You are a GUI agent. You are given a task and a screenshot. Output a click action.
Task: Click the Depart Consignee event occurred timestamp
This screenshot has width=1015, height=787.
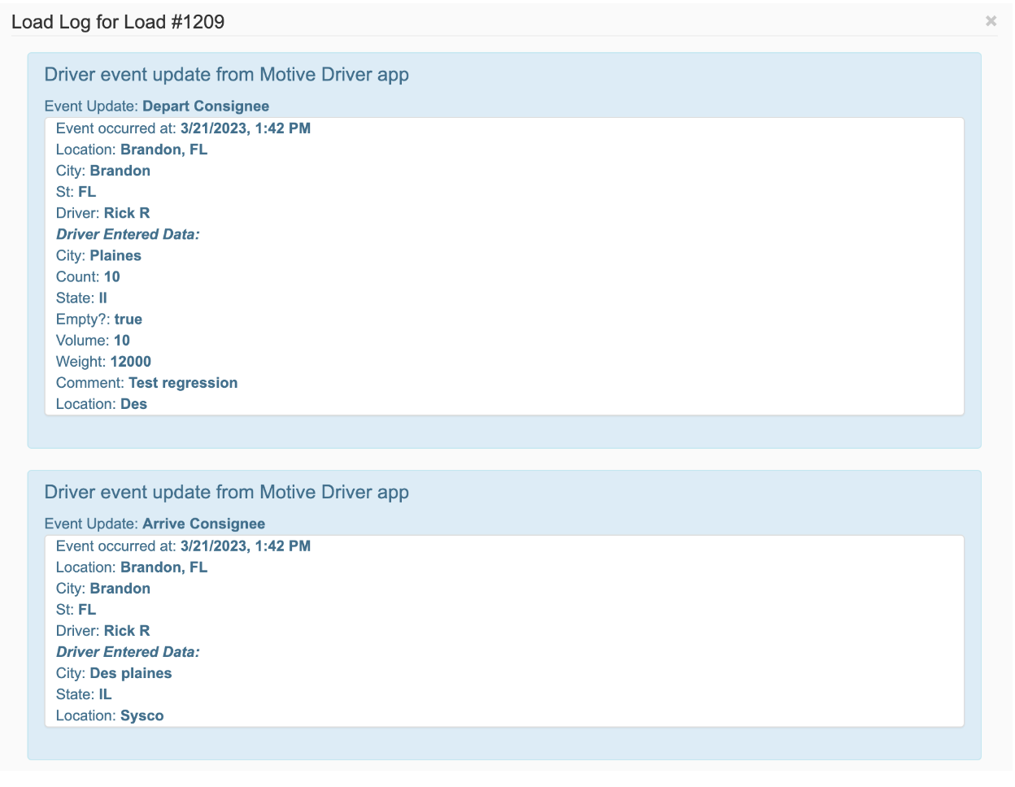coord(245,128)
